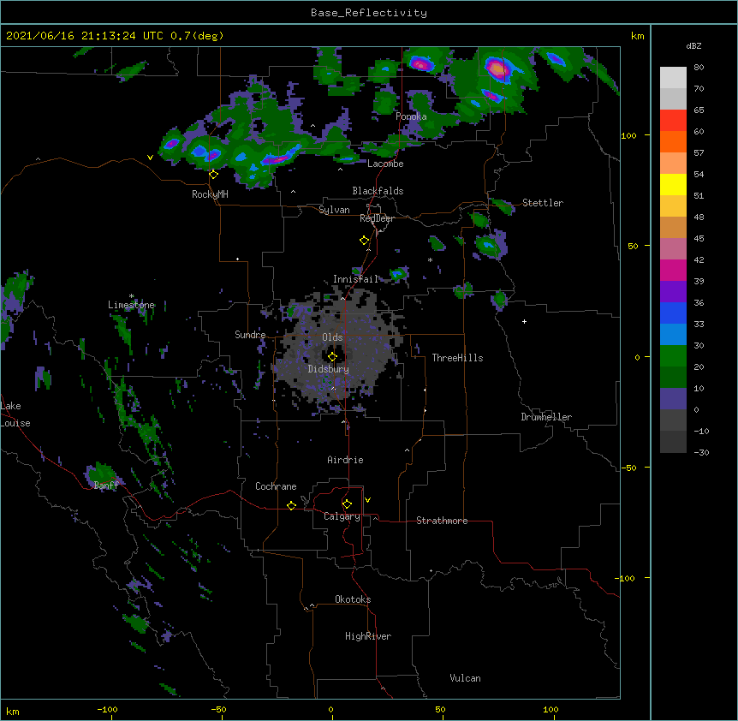This screenshot has height=721, width=738.
Task: Click the -100 tick label on bottom axis
Action: coord(107,710)
